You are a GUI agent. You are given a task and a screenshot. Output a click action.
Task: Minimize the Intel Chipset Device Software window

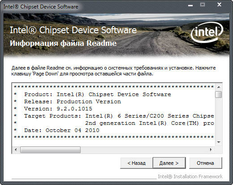pyautogui.click(x=190, y=5)
